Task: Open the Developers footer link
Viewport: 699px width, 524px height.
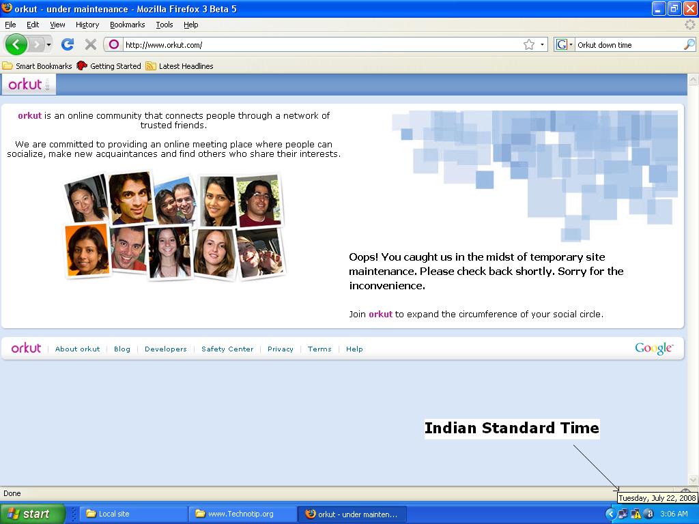Action: [165, 349]
